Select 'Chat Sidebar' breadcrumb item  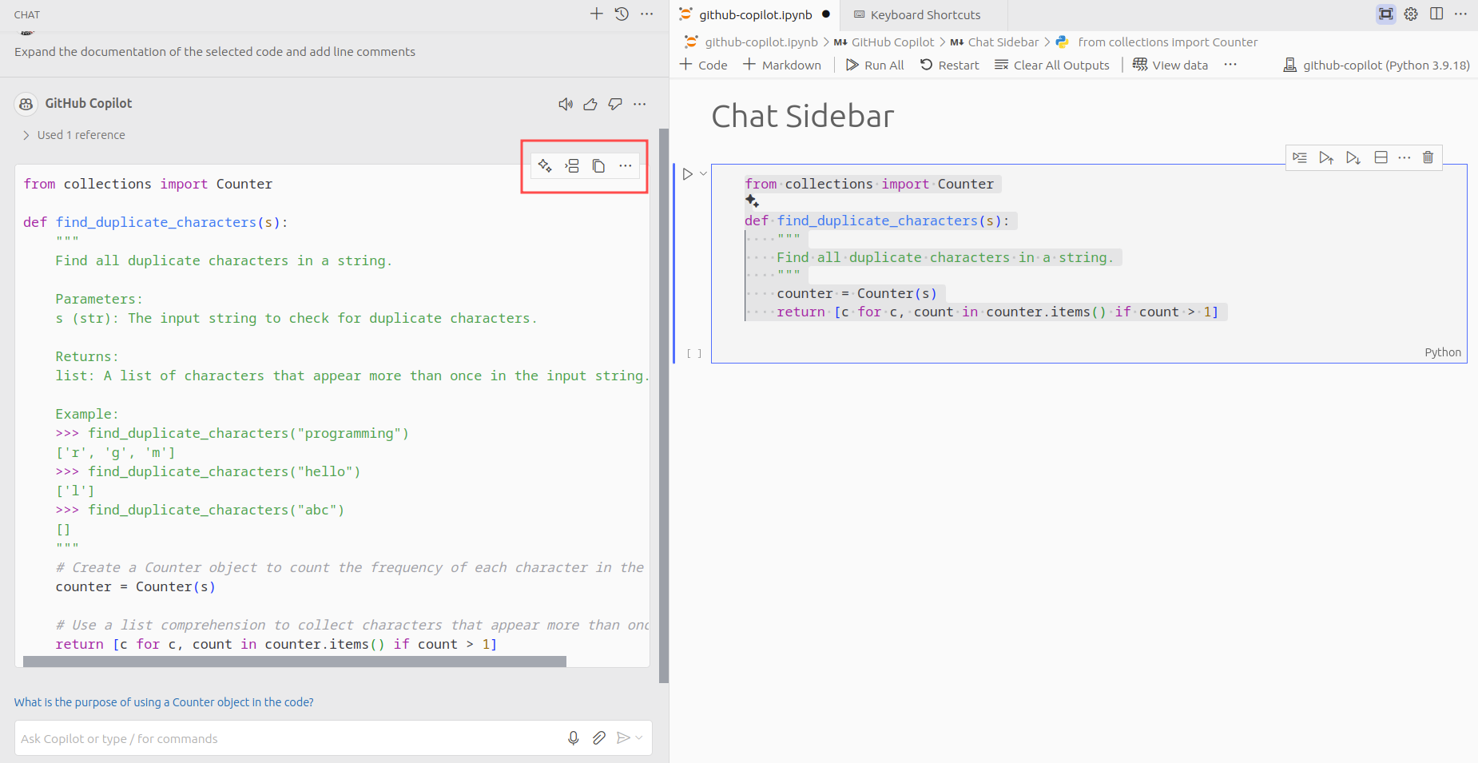click(x=995, y=42)
